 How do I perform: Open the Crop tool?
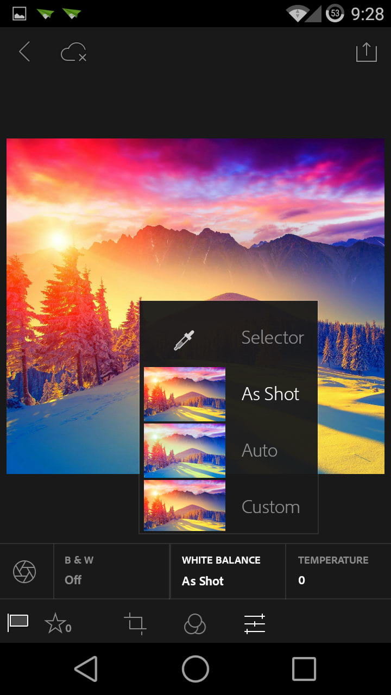click(135, 623)
